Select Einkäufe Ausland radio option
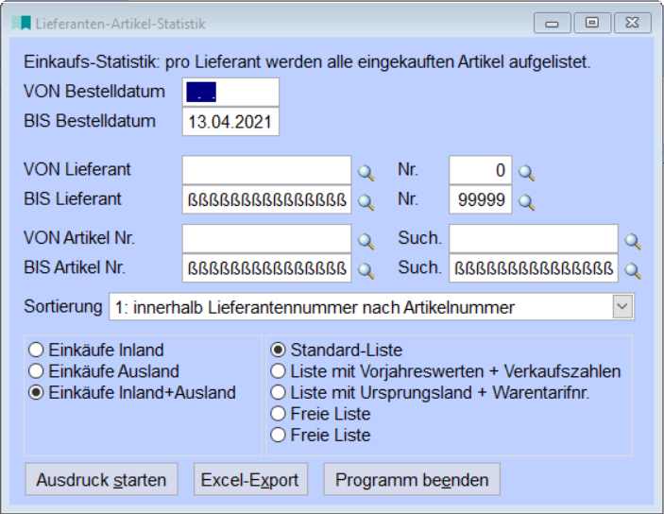Screen dimensions: 664x514 click(x=37, y=371)
